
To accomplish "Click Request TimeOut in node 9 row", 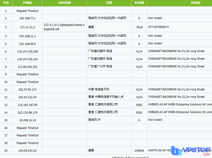I will click(x=27, y=74).
